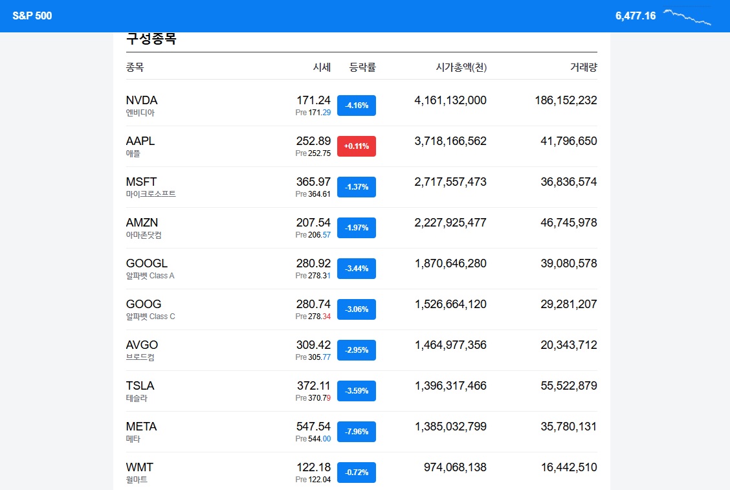Open the MSFT stock link

pos(141,182)
